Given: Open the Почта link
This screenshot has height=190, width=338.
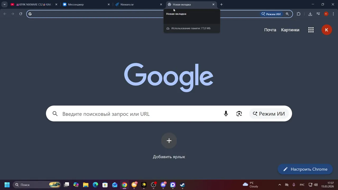Looking at the screenshot, I should point(270,30).
